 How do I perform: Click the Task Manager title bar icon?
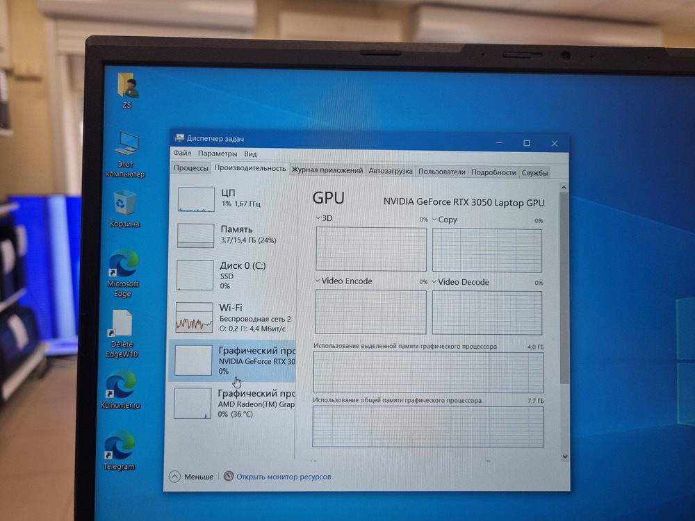coord(179,138)
